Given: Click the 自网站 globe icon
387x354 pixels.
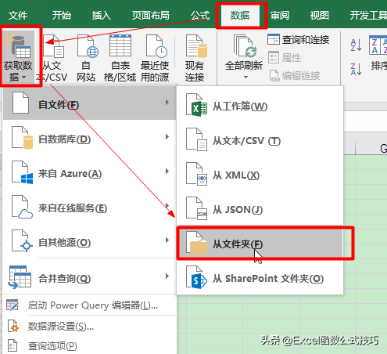Looking at the screenshot, I should [88, 46].
